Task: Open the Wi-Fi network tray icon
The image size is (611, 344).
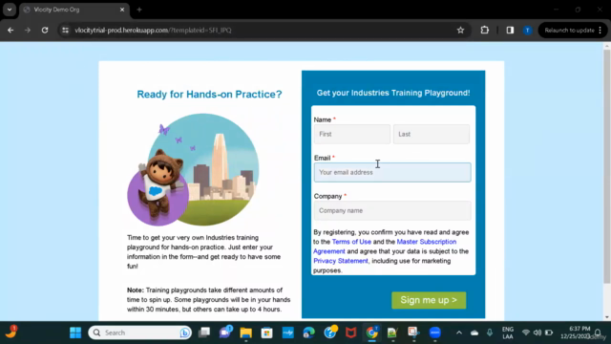Action: [526, 333]
